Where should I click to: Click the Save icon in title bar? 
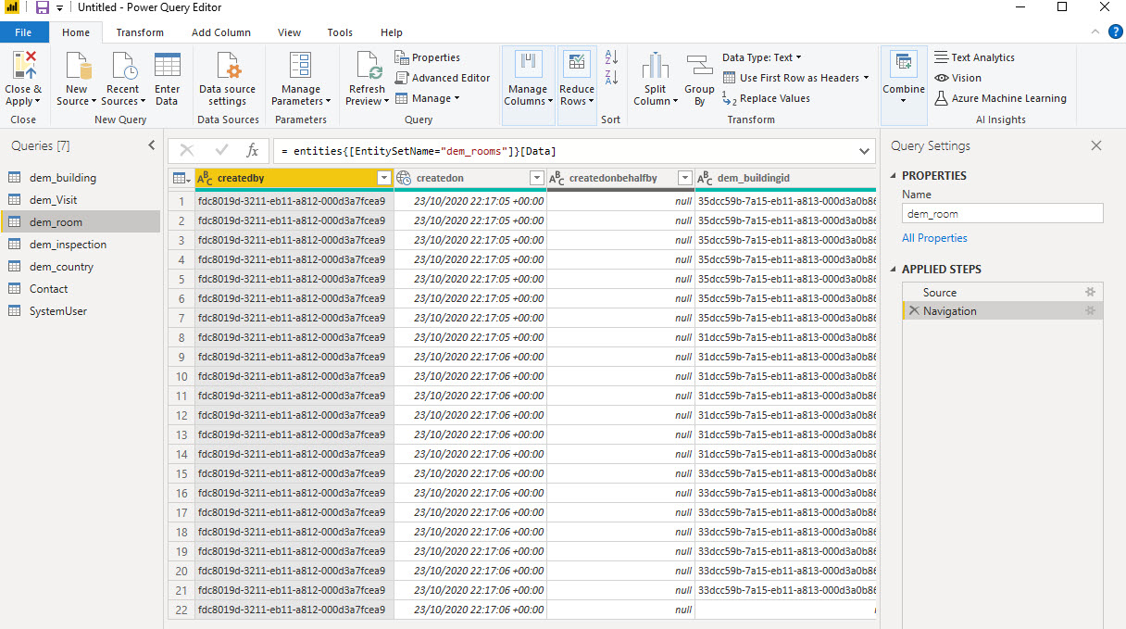pos(43,7)
